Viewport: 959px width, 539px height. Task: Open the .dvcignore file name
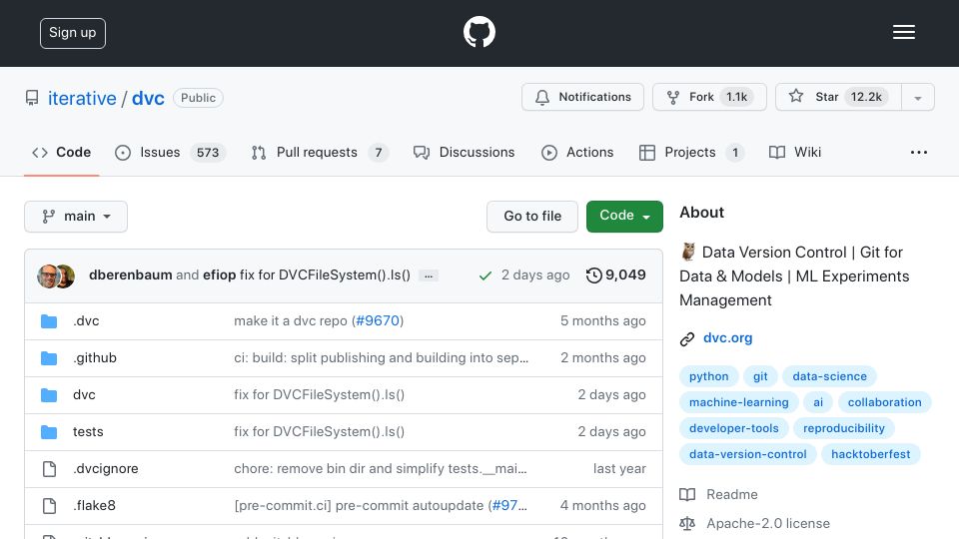[x=106, y=469]
